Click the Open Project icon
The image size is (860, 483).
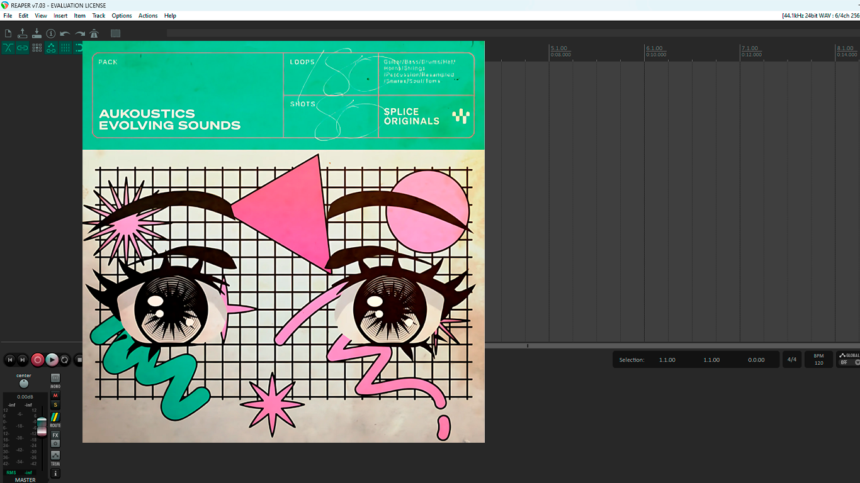click(23, 33)
